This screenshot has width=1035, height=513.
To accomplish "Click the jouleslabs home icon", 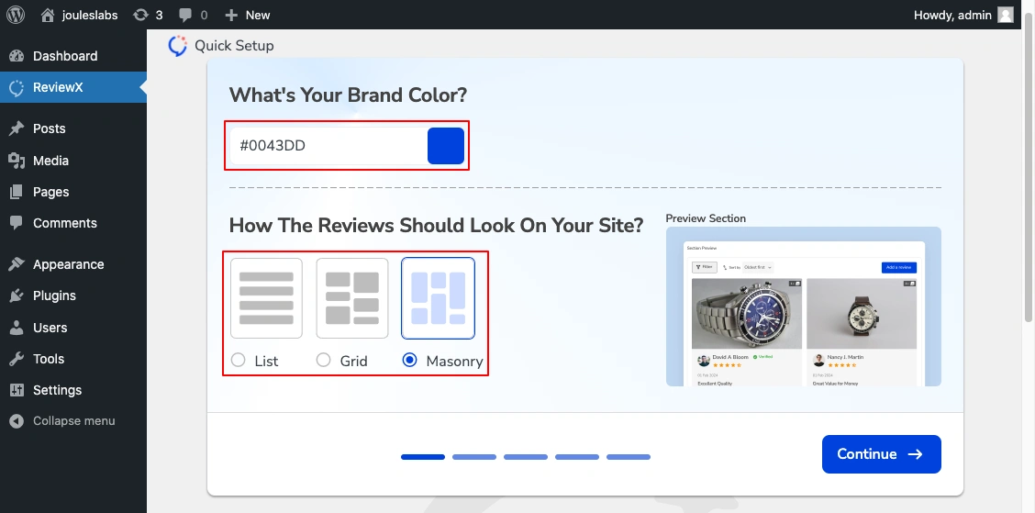I will (x=48, y=15).
